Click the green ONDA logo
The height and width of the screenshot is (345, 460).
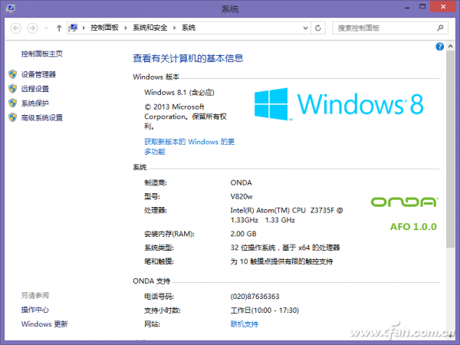click(x=405, y=202)
